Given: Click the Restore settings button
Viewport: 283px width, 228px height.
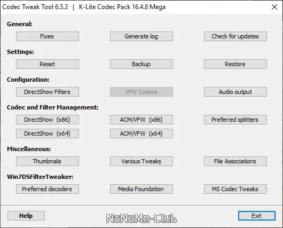Looking at the screenshot, I should click(235, 64).
